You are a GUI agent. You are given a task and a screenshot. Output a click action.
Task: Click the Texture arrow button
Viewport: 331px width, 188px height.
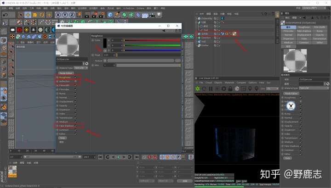[x=105, y=61]
